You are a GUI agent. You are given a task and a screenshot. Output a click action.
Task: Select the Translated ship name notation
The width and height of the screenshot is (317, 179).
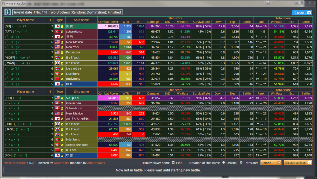pyautogui.click(x=241, y=162)
